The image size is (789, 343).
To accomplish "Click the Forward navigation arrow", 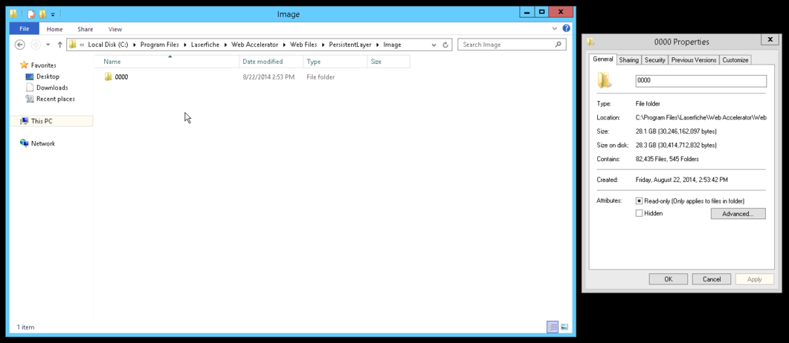I will [x=35, y=45].
